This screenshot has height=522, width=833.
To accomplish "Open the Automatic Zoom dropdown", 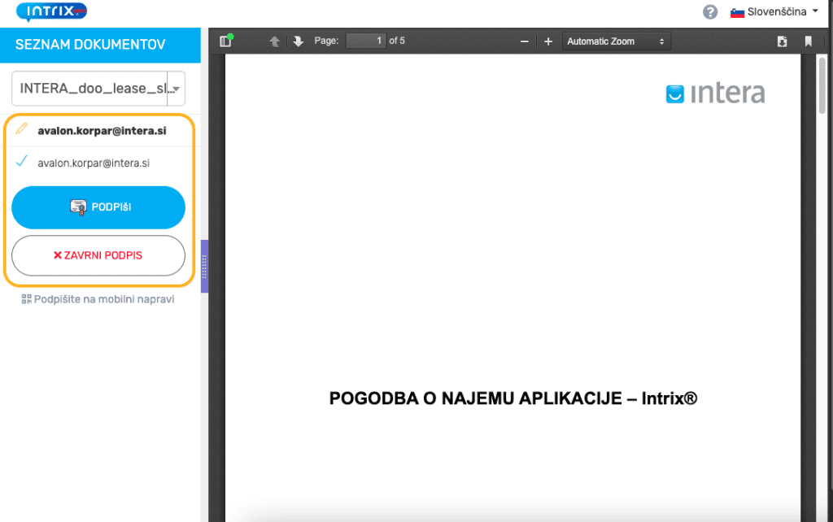I will tap(616, 40).
